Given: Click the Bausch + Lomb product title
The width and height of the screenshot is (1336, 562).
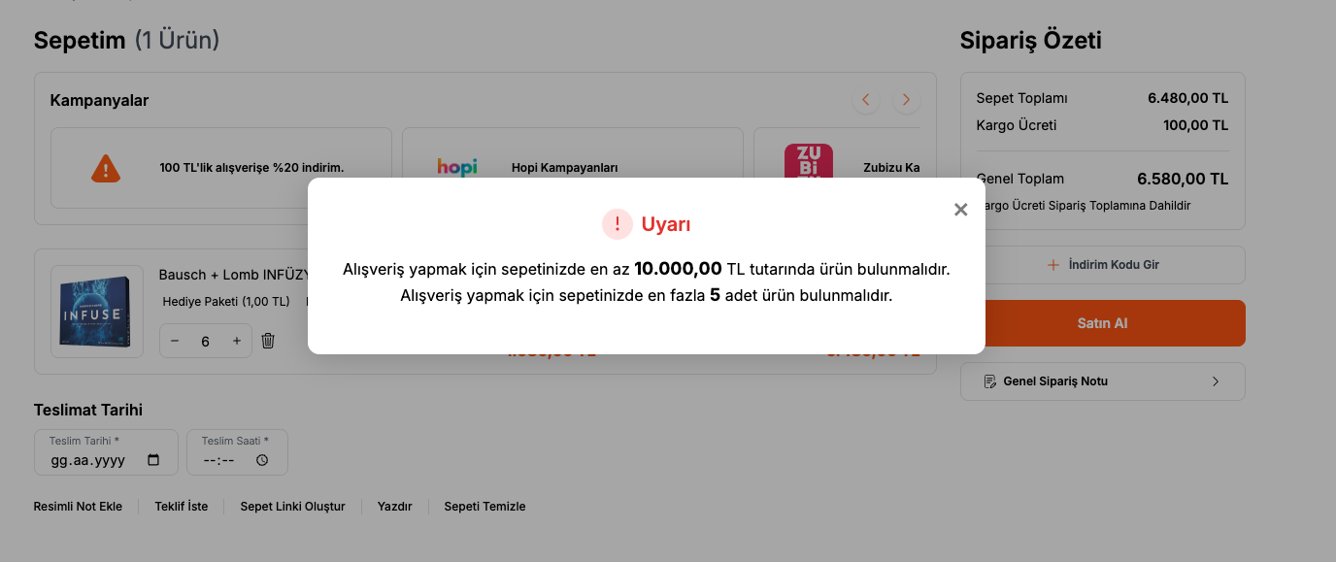Looking at the screenshot, I should [x=233, y=275].
